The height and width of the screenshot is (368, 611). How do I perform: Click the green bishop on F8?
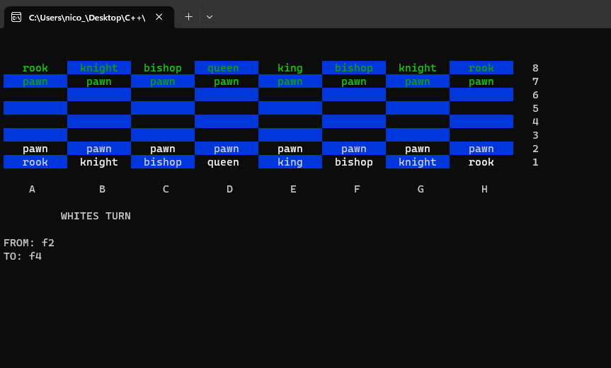click(354, 68)
